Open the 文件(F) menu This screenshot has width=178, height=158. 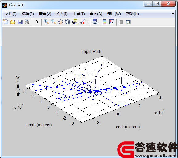tap(11, 14)
